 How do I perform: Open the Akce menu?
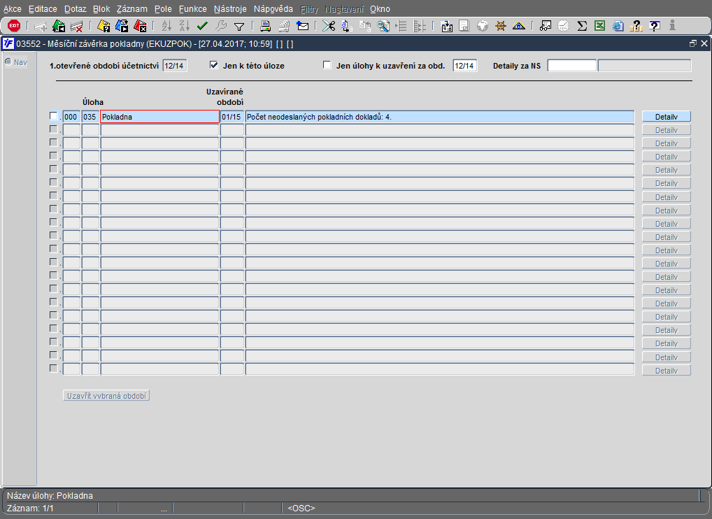pos(13,9)
